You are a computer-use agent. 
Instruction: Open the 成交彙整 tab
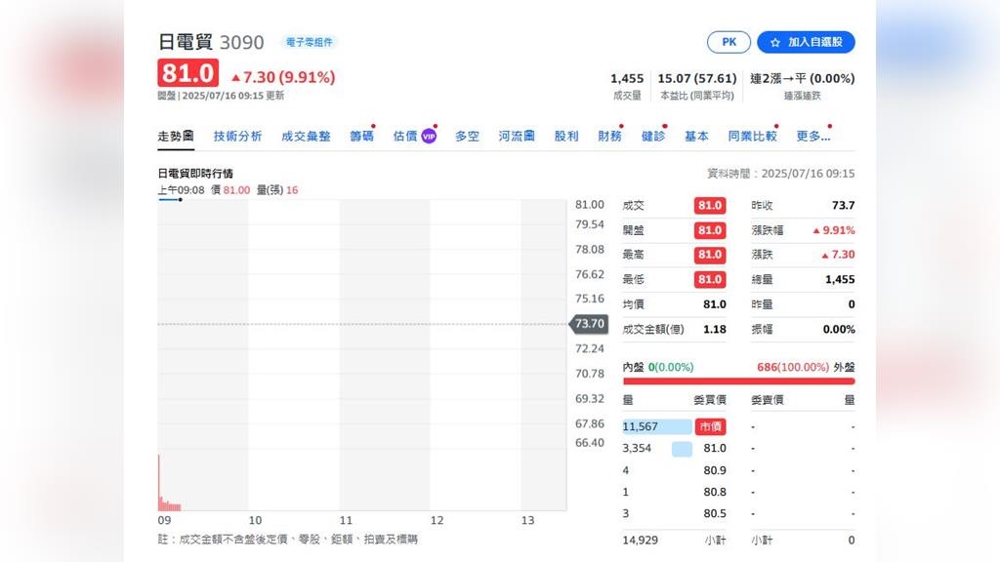point(306,137)
